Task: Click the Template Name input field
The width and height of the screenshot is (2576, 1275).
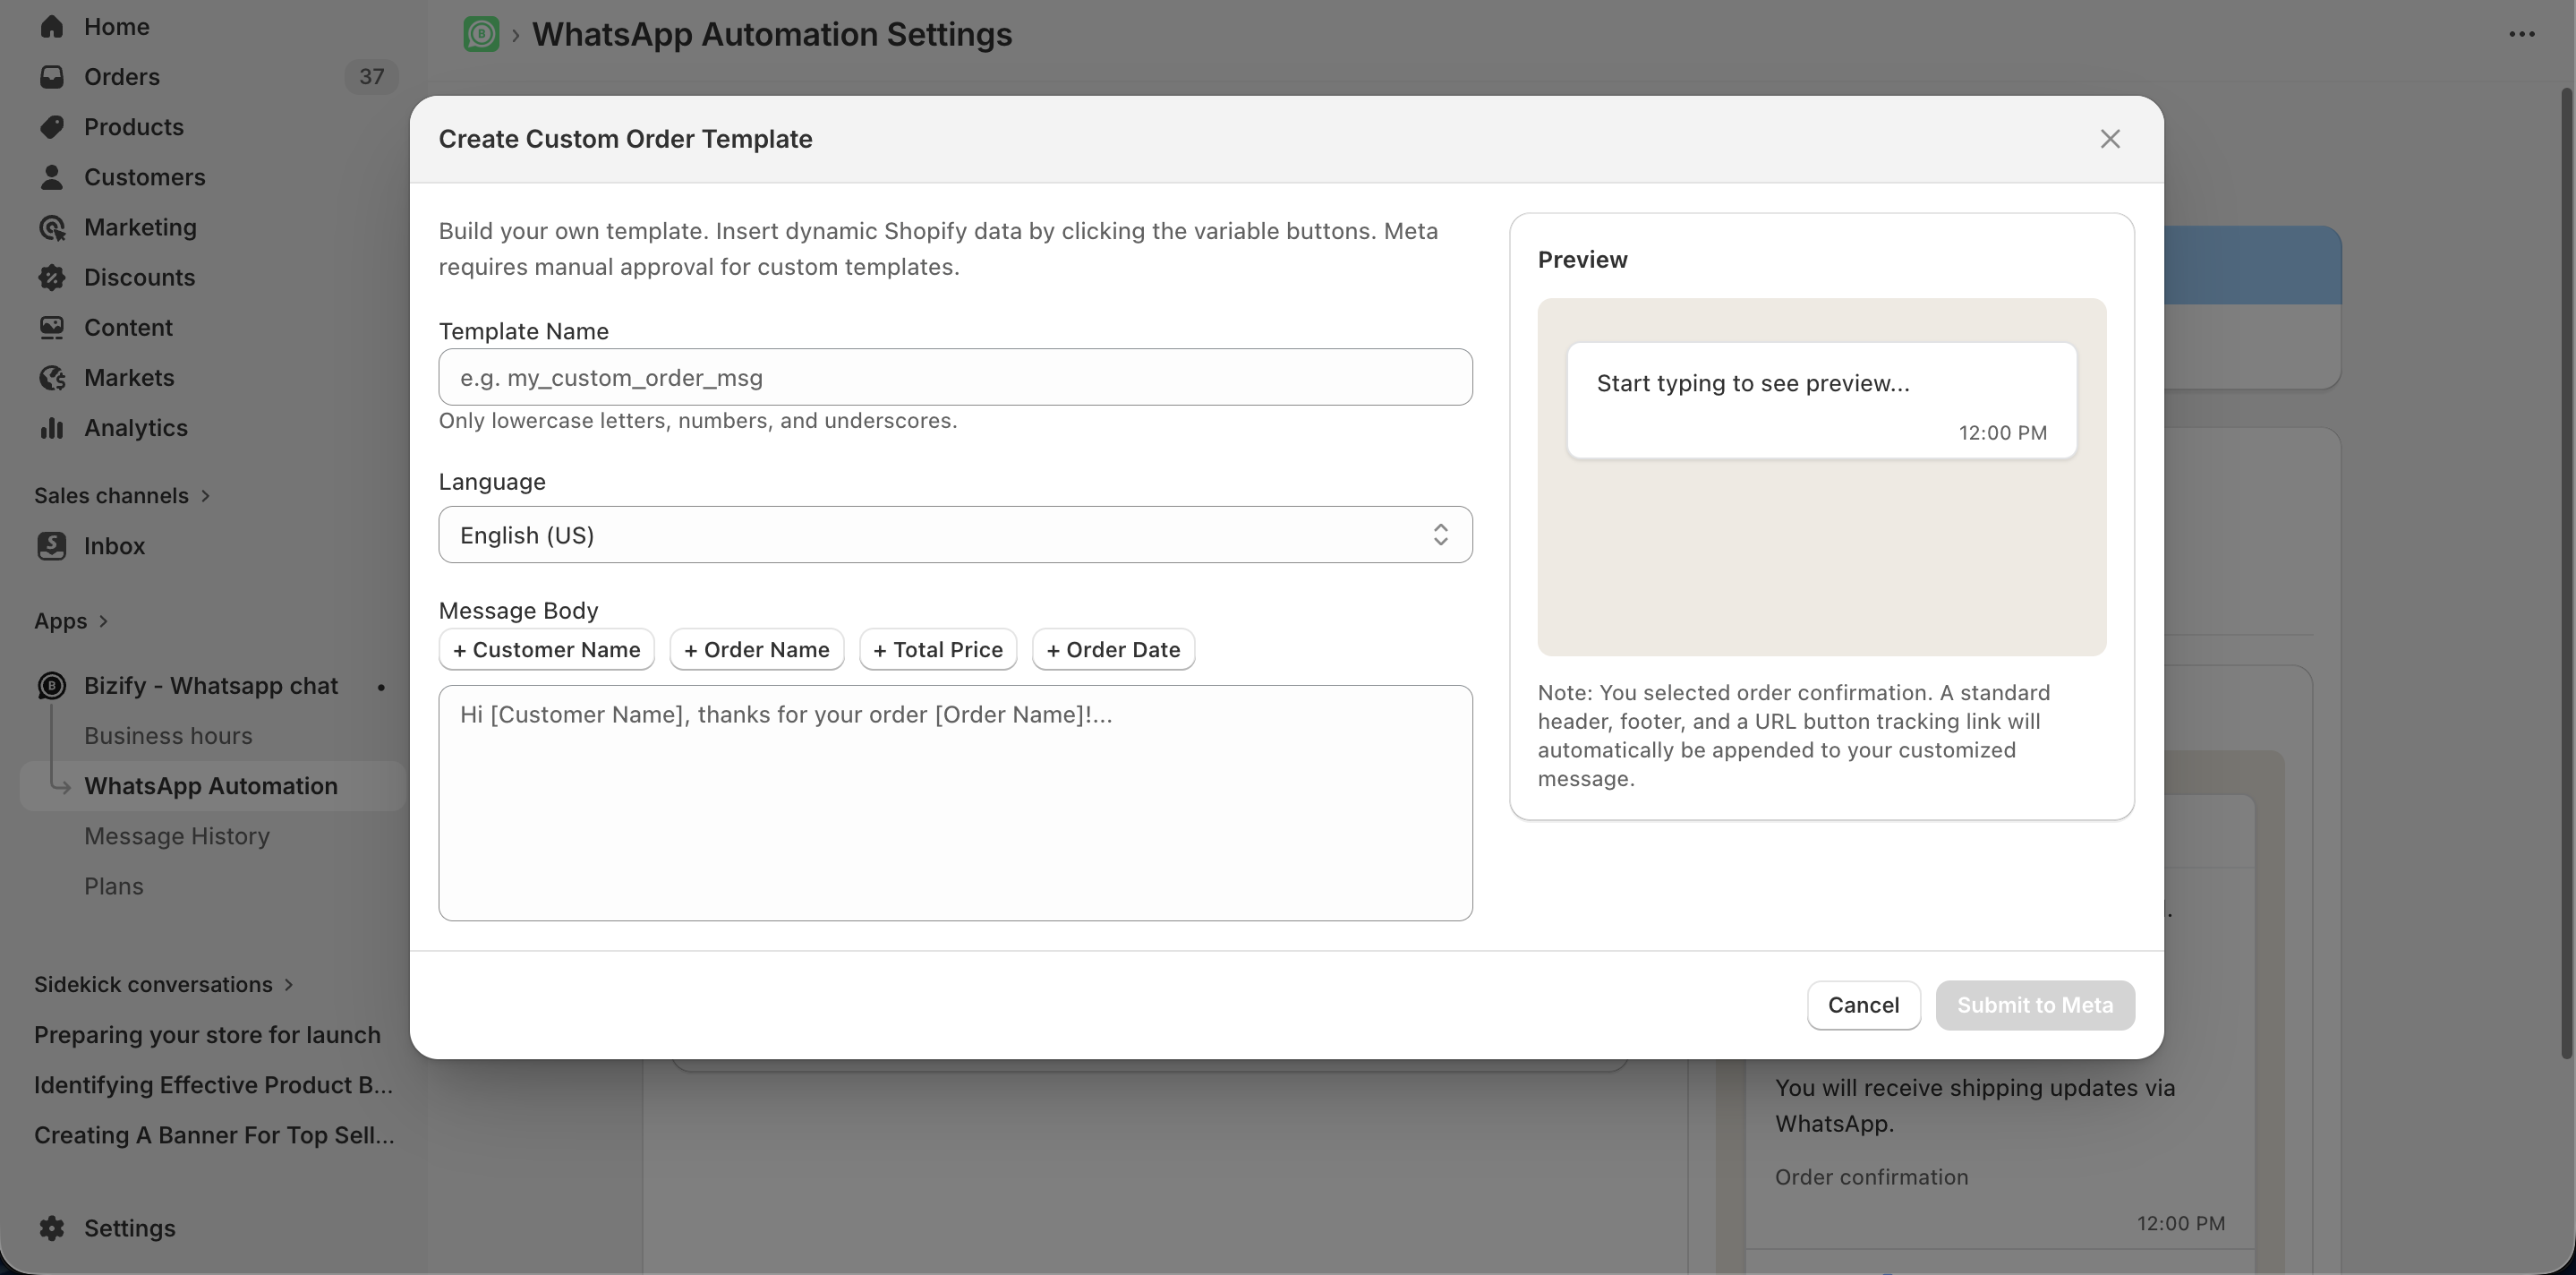Action: click(x=955, y=377)
